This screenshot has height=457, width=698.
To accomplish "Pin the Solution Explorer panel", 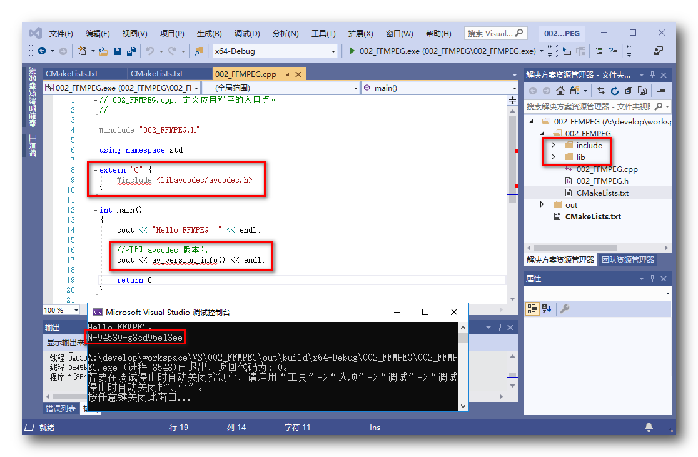I will pos(652,74).
